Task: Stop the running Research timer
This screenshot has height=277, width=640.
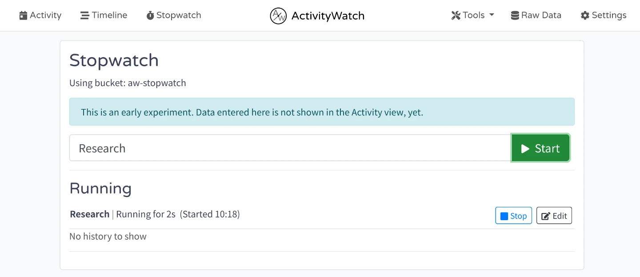Action: (514, 216)
